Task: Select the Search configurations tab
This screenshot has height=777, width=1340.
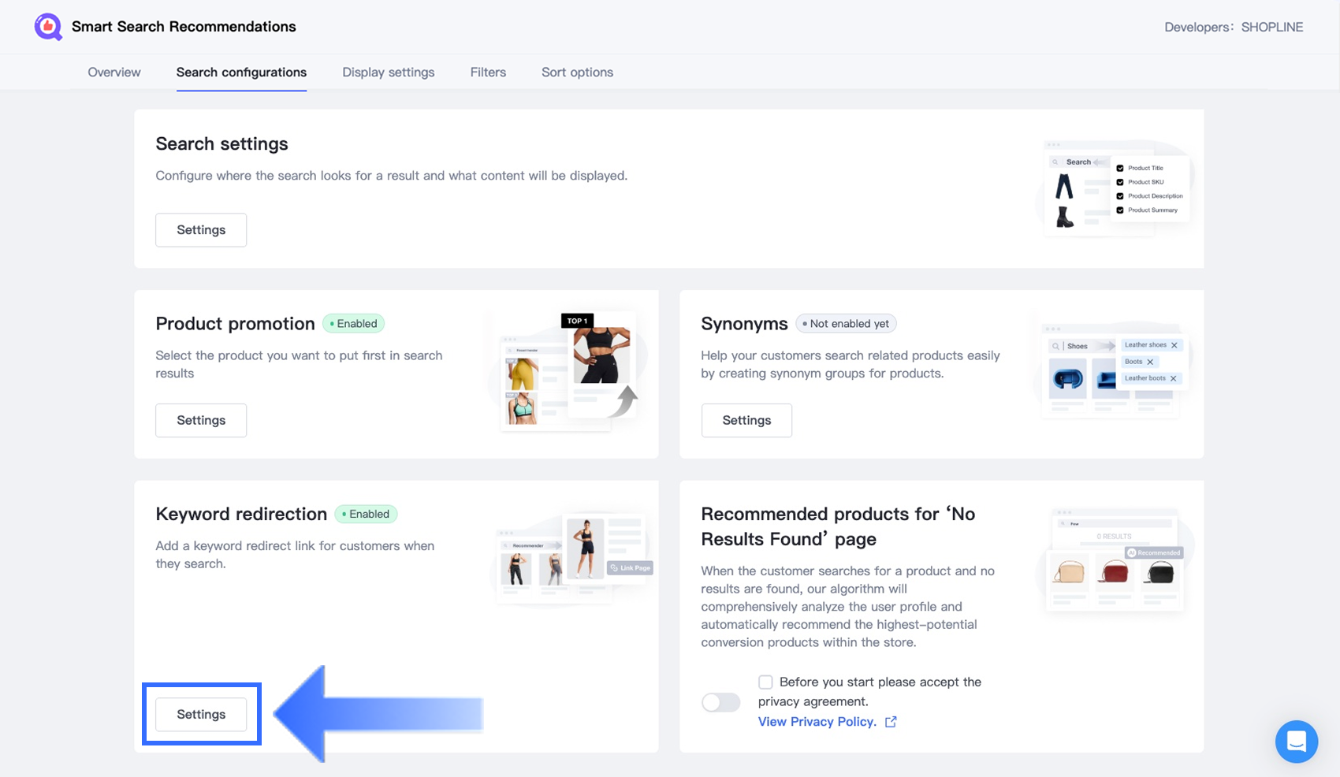Action: tap(241, 72)
